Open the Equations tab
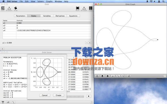Image resolution: width=167 pixels, height=104 pixels. point(73,16)
